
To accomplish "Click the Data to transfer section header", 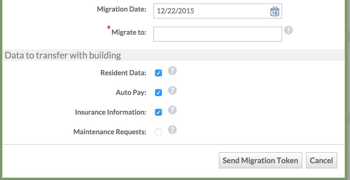I will 63,55.
